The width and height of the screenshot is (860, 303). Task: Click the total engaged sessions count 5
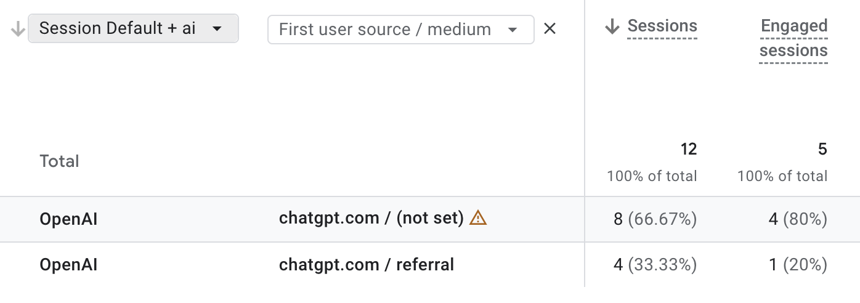coord(823,149)
